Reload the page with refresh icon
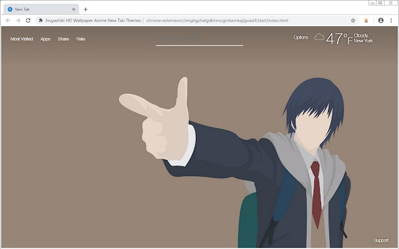 [28, 21]
